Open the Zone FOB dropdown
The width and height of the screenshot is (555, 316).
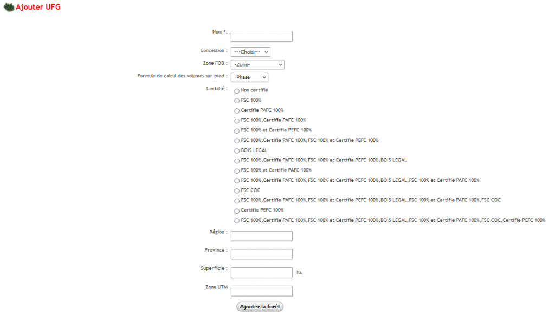(x=257, y=64)
